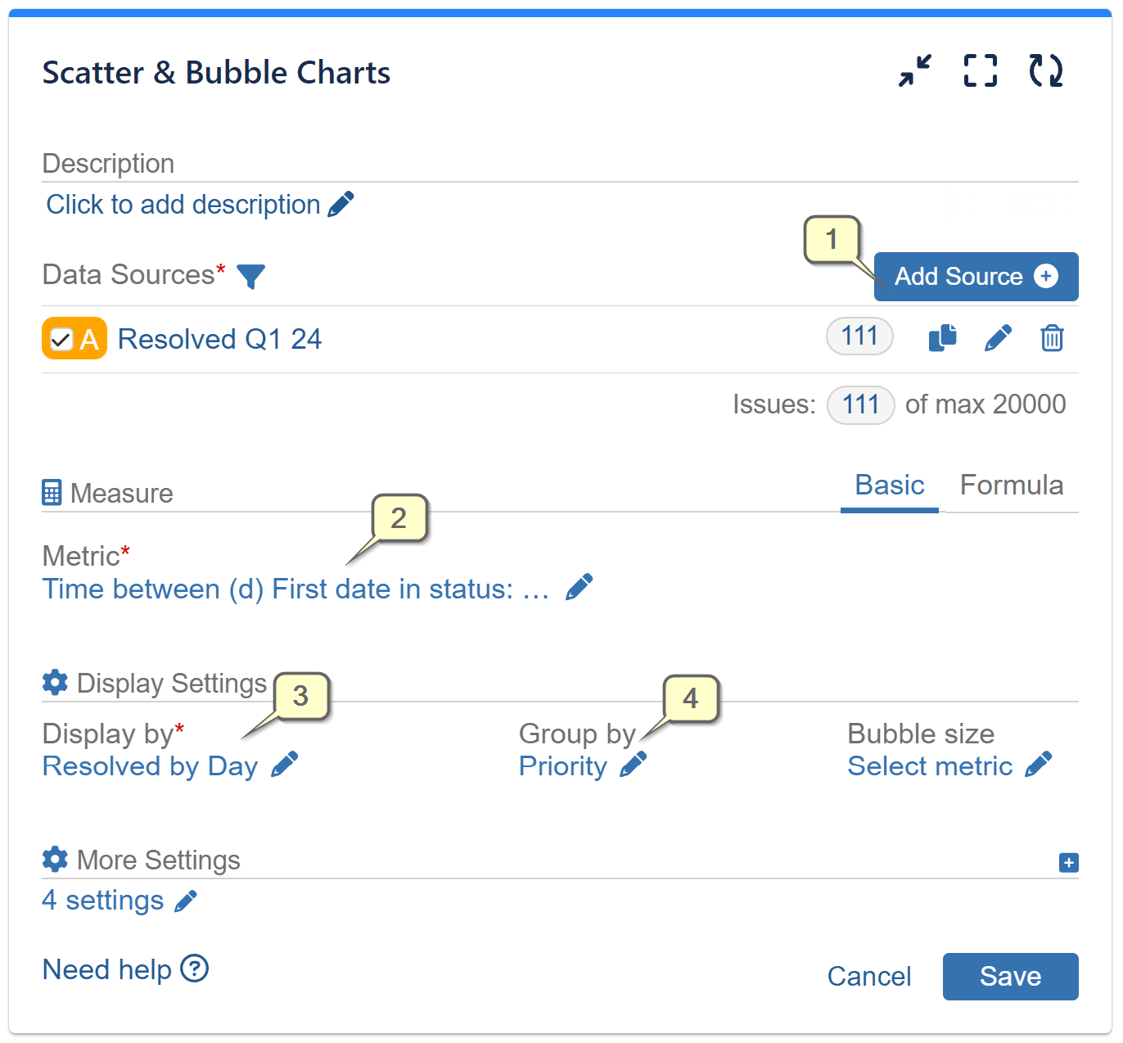
Task: Edit the Resolved Q1 24 source with pencil icon
Action: pyautogui.click(x=999, y=337)
